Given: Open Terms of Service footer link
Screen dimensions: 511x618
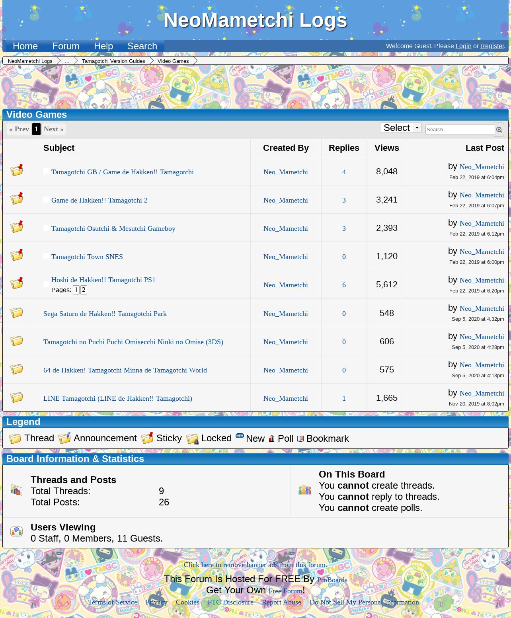Looking at the screenshot, I should [x=113, y=602].
